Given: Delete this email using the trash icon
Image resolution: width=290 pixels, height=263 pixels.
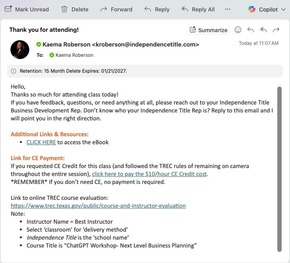Looking at the screenshot, I should (64, 9).
